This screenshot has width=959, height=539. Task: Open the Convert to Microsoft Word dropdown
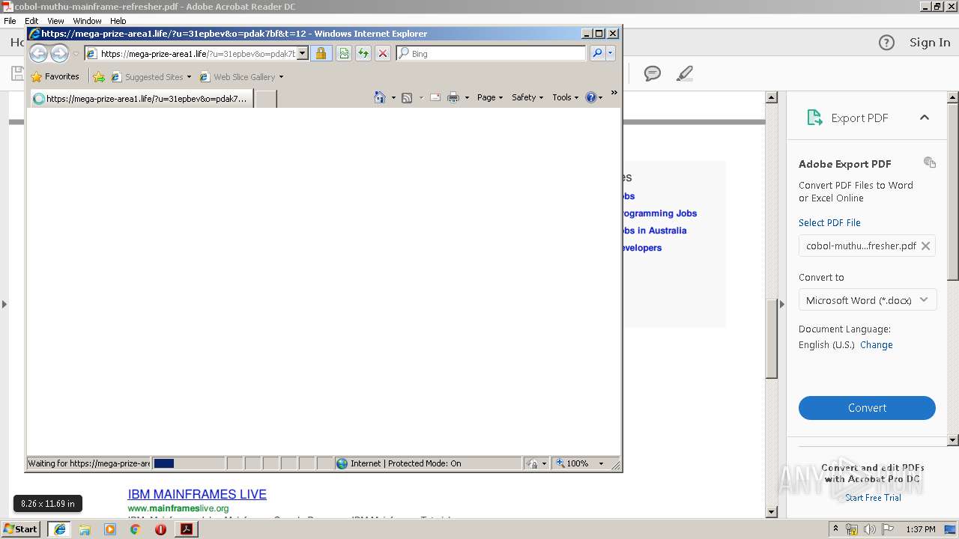pos(867,300)
